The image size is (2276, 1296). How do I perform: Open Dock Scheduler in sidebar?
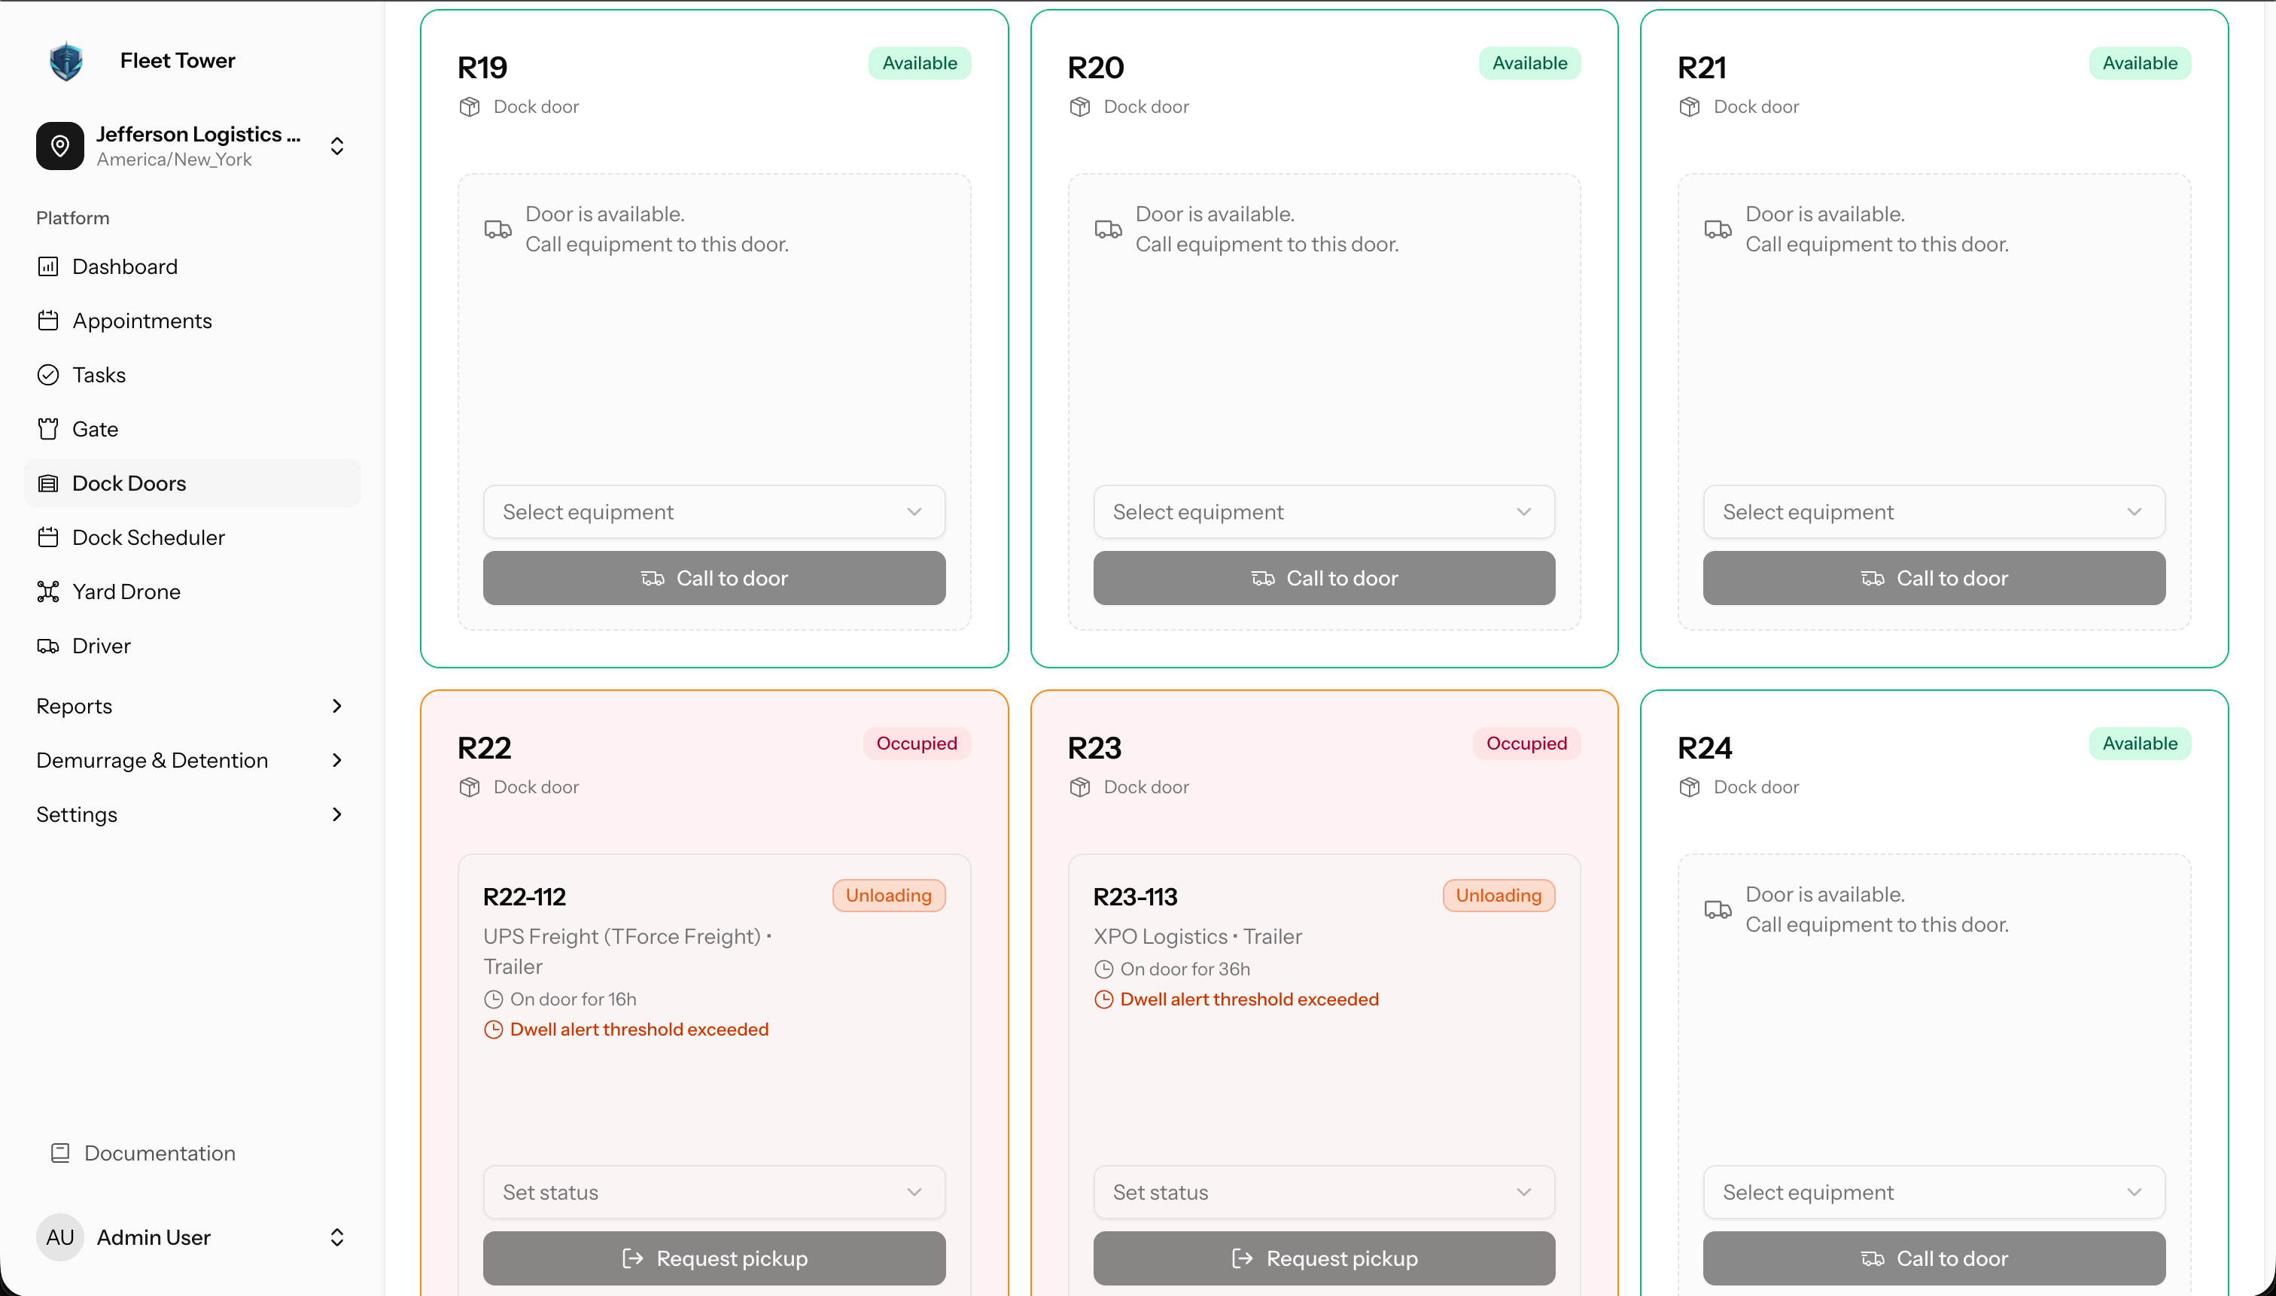pos(149,537)
